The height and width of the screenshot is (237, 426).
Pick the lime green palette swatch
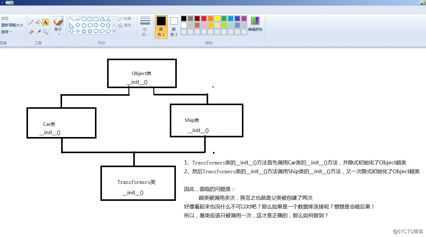click(224, 25)
